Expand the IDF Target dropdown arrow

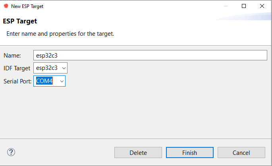(64, 68)
